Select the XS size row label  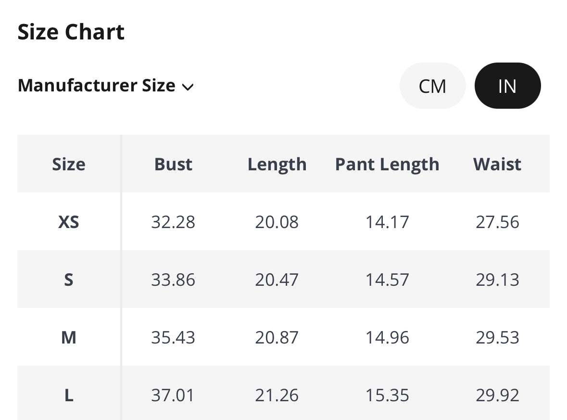69,222
